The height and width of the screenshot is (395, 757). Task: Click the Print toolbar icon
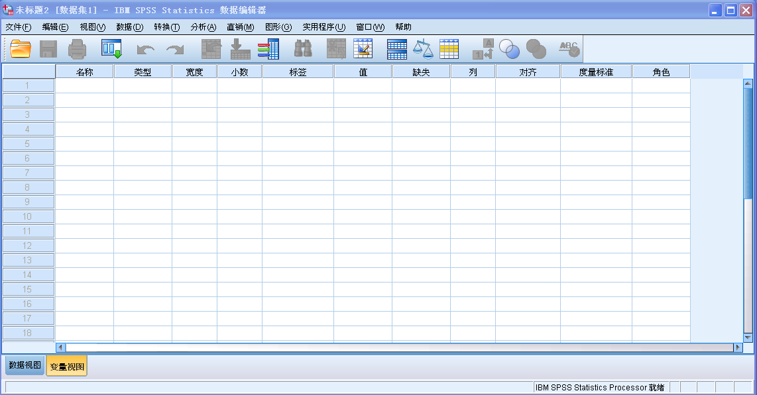[x=77, y=49]
